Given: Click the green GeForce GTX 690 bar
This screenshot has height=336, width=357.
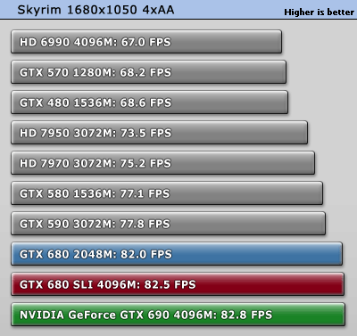Looking at the screenshot, I should [178, 315].
